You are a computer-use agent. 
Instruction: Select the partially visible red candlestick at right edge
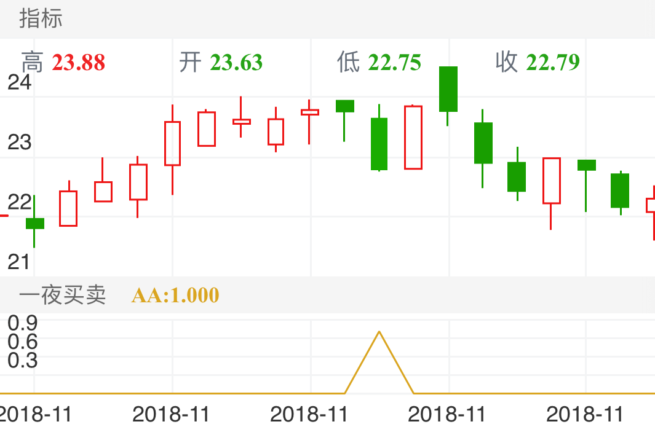point(651,205)
